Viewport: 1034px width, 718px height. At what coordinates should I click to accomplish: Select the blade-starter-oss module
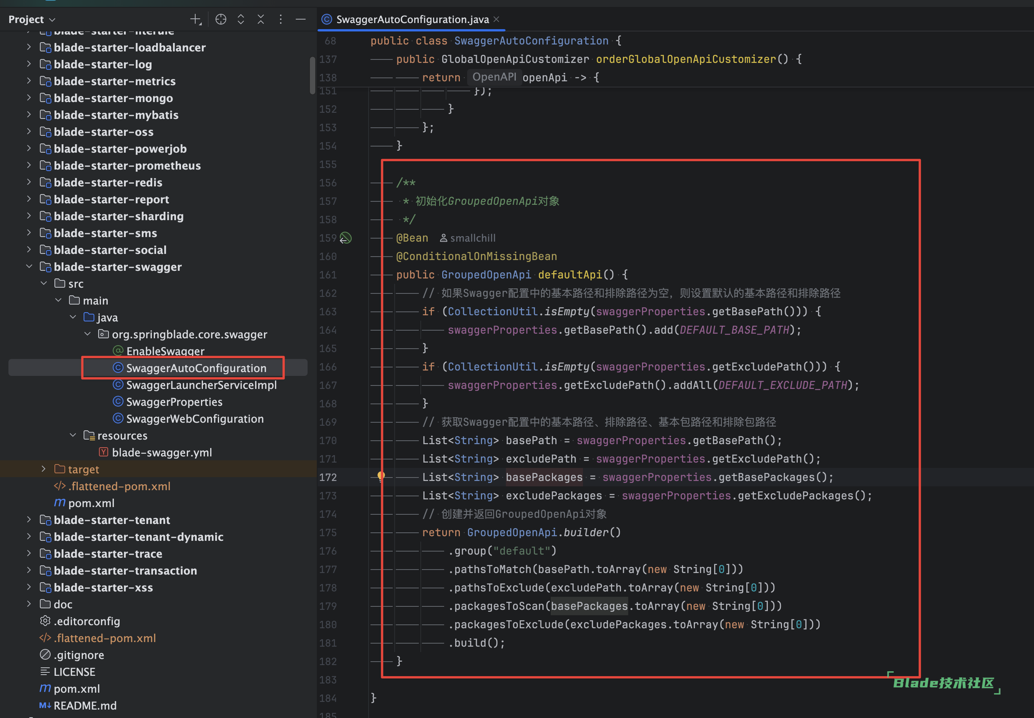point(104,132)
